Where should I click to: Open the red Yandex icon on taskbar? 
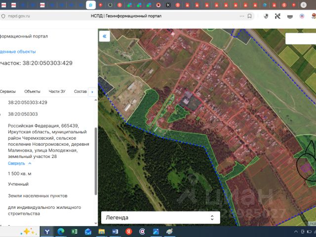(x=128, y=232)
